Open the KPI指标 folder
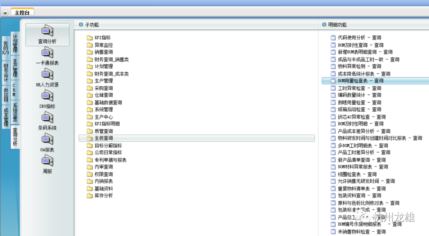The image size is (429, 236). coord(102,38)
